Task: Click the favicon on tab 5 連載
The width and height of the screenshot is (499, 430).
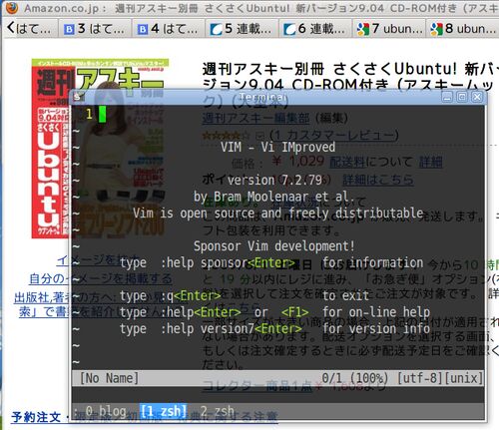Action: coord(217,30)
